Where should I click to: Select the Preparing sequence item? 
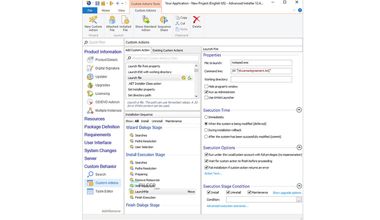(139, 174)
